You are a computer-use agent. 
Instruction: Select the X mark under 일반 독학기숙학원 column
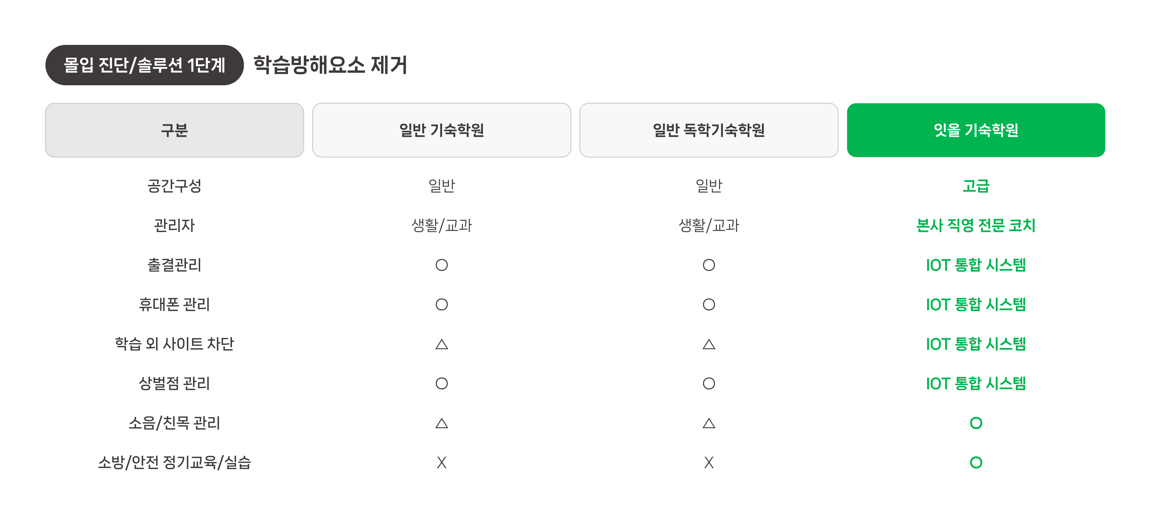(708, 463)
